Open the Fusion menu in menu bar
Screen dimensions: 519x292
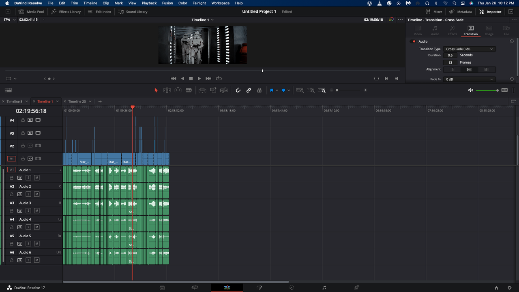click(167, 3)
